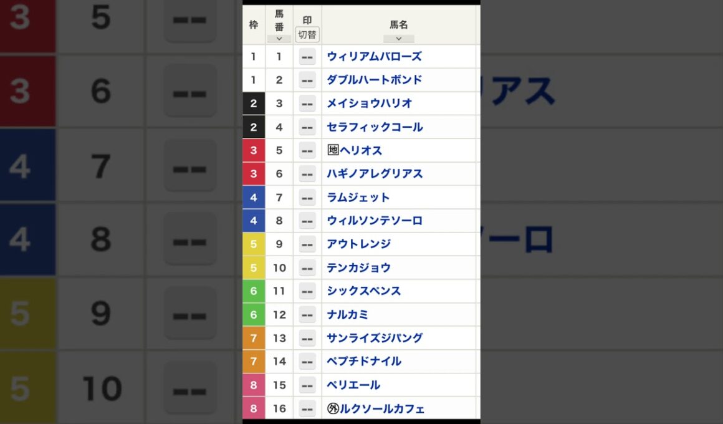Open the 馬名 column sort dropdown
723x424 pixels.
tap(398, 39)
